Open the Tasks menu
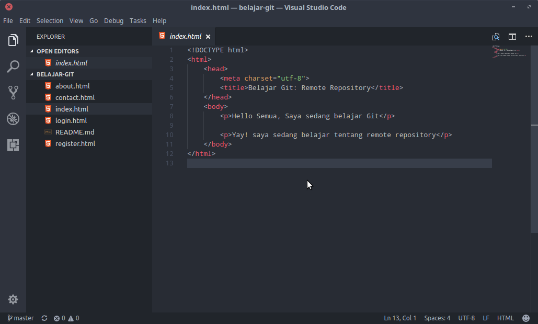This screenshot has width=538, height=324. tap(138, 20)
